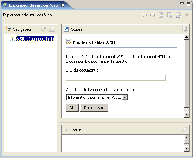193x158 pixels.
Task: Click the URL du document field
Action: (116, 78)
